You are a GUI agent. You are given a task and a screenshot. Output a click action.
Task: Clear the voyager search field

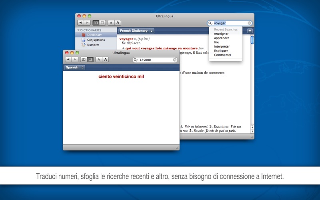point(249,23)
